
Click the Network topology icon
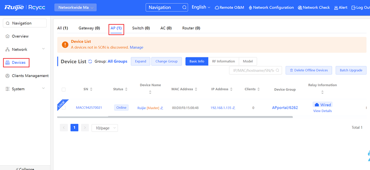[7, 50]
